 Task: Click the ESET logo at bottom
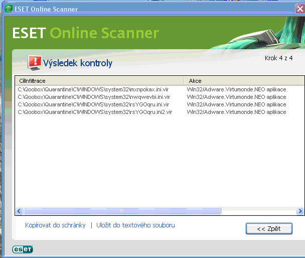click(x=23, y=249)
